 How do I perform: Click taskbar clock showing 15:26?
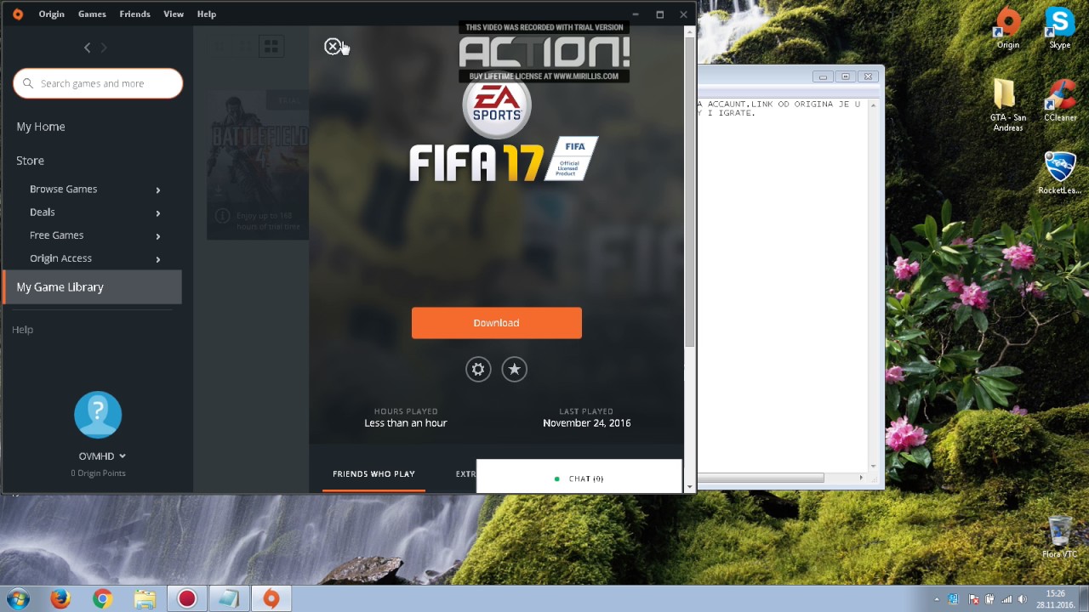click(x=1055, y=599)
